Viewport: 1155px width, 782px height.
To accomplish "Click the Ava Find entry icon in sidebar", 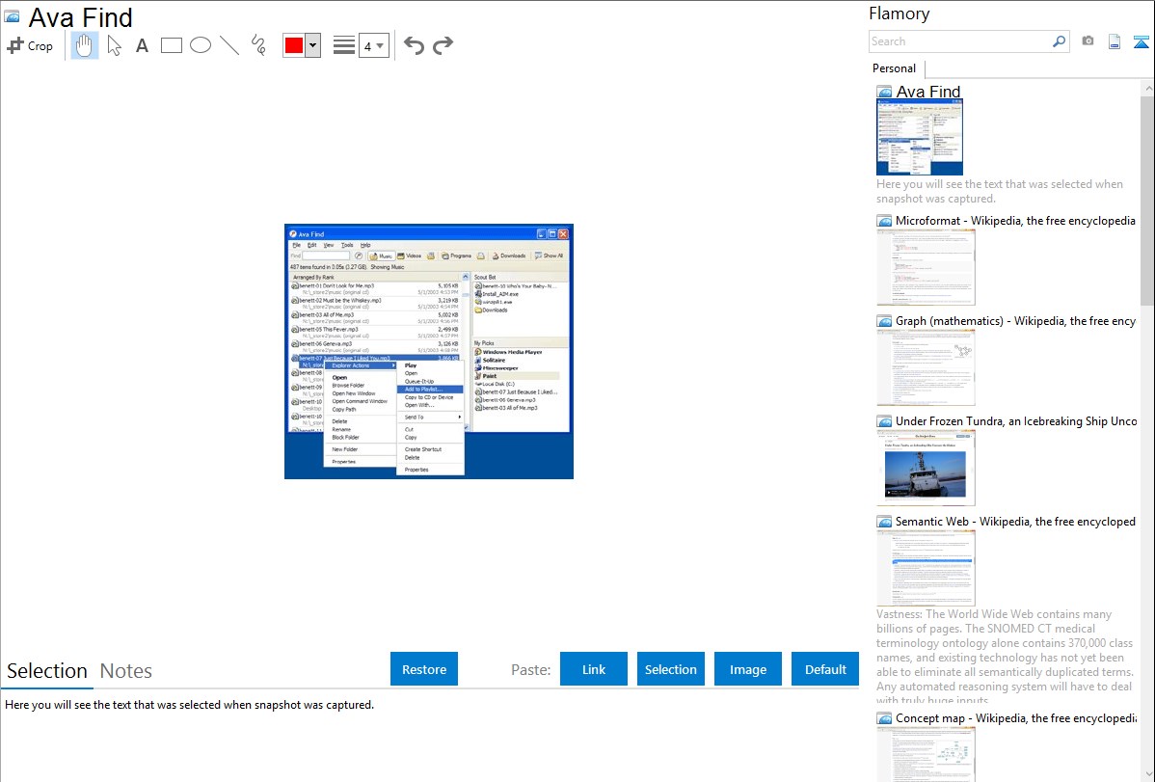I will click(x=884, y=93).
